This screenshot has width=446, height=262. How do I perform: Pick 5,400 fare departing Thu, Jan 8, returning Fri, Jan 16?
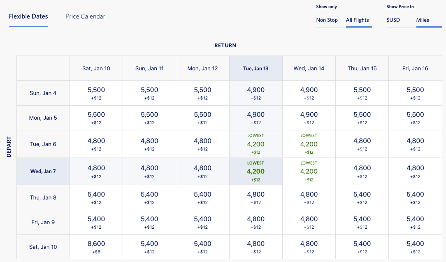point(415,197)
